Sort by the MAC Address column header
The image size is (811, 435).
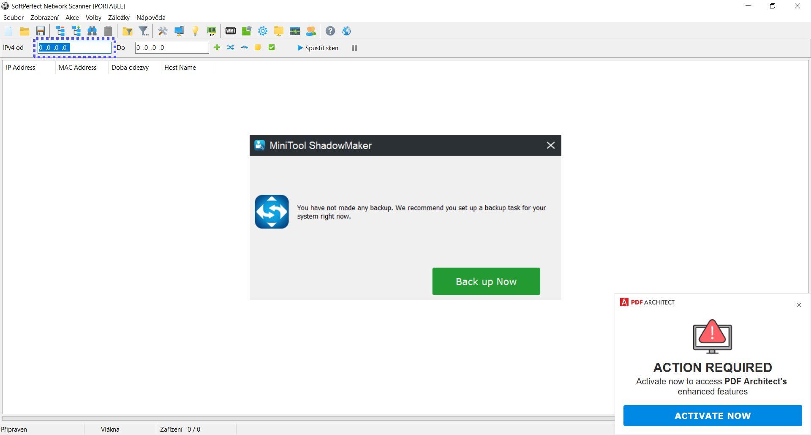point(82,68)
